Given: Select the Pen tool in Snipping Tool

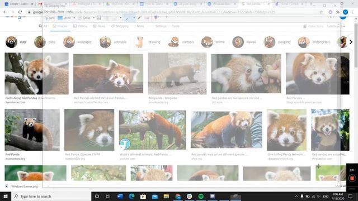Looking at the screenshot, I should 128,18.
